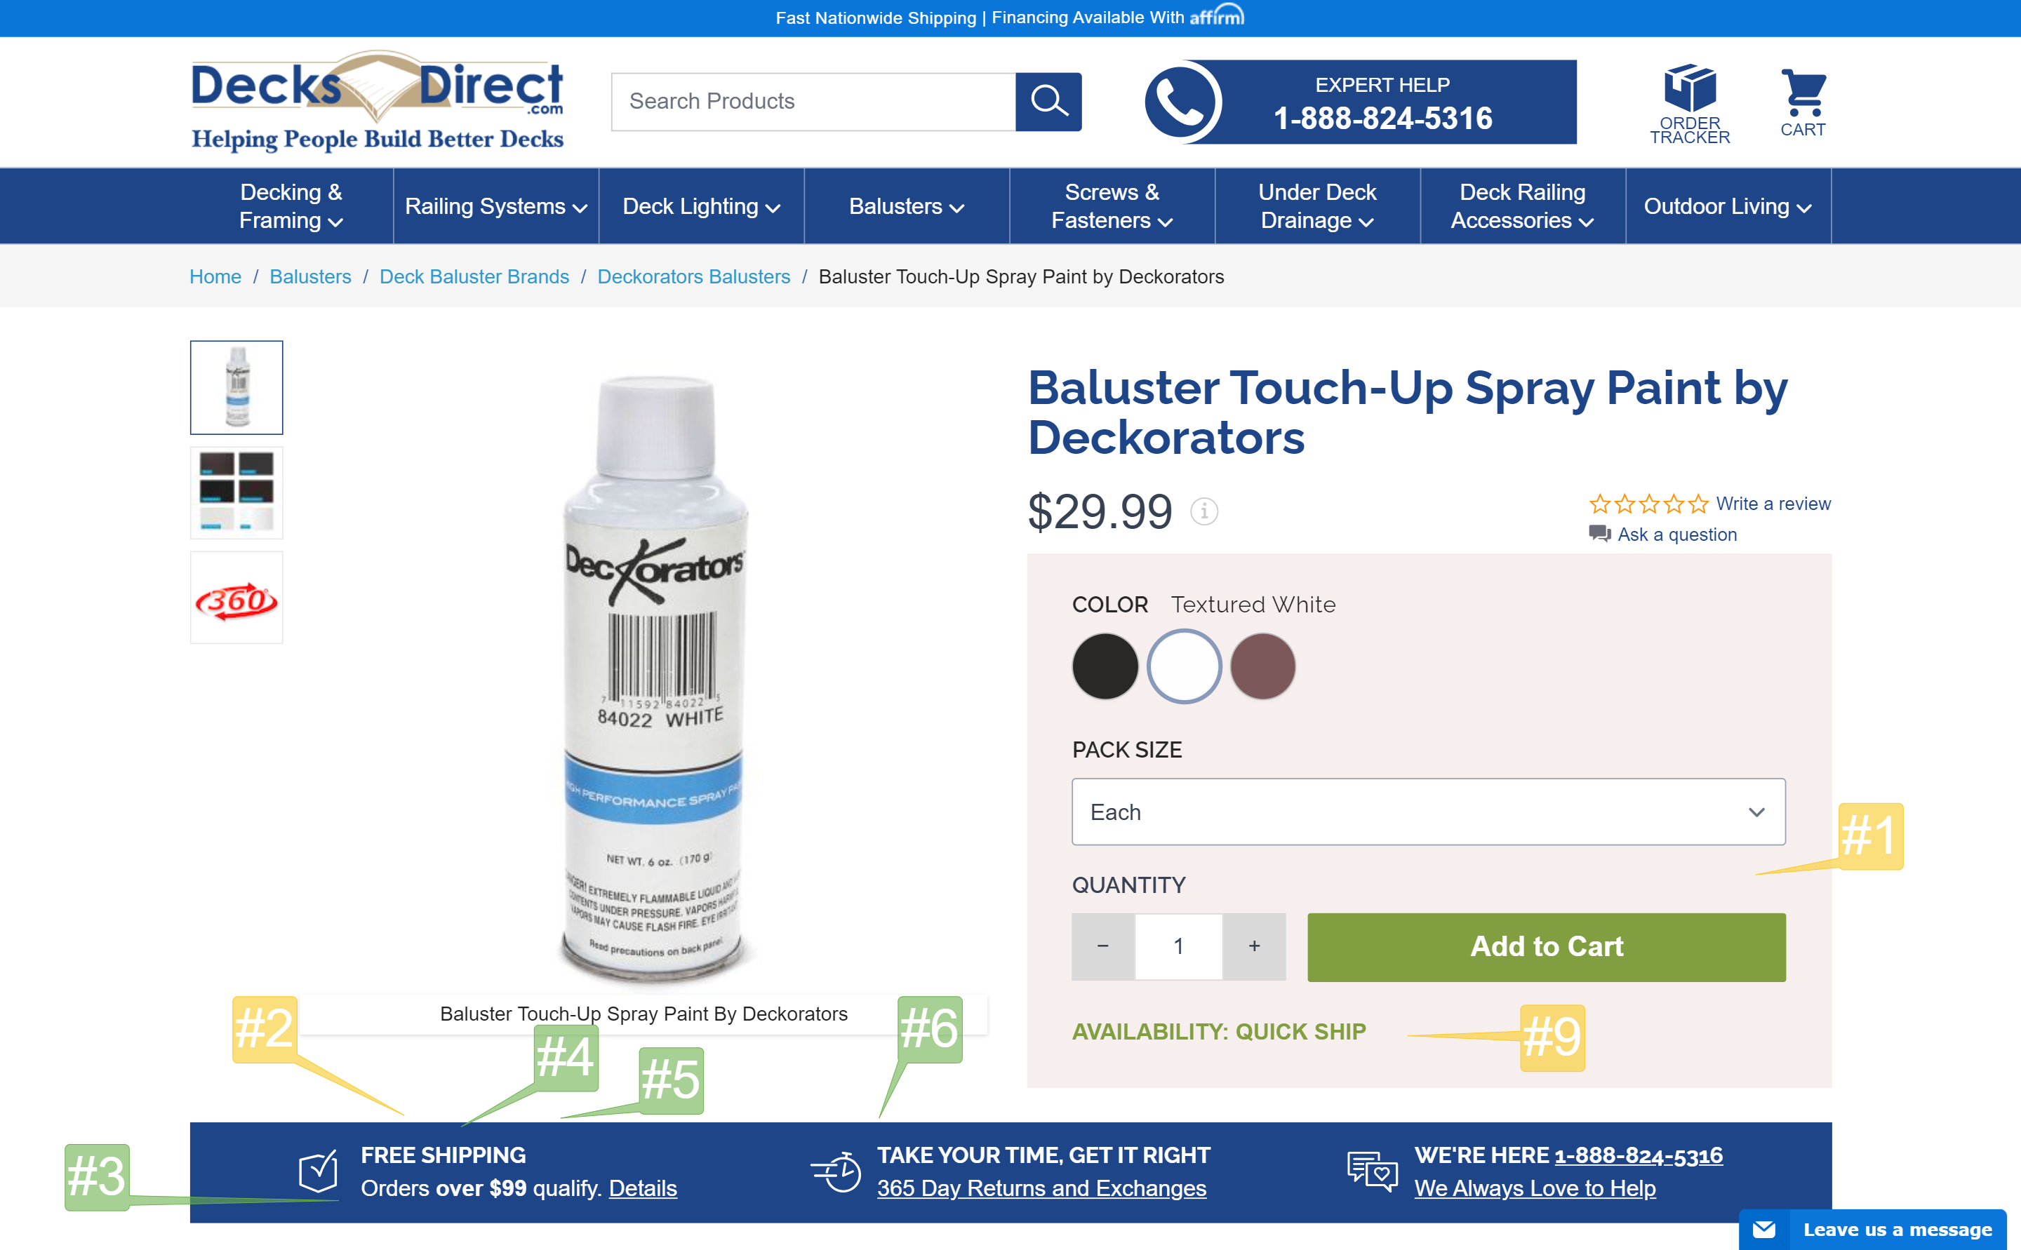The image size is (2021, 1250).
Task: Open the Deckorators Balusters breadcrumb link
Action: [694, 277]
